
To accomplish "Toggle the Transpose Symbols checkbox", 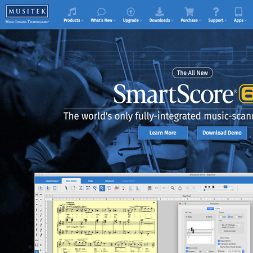I will [219, 244].
